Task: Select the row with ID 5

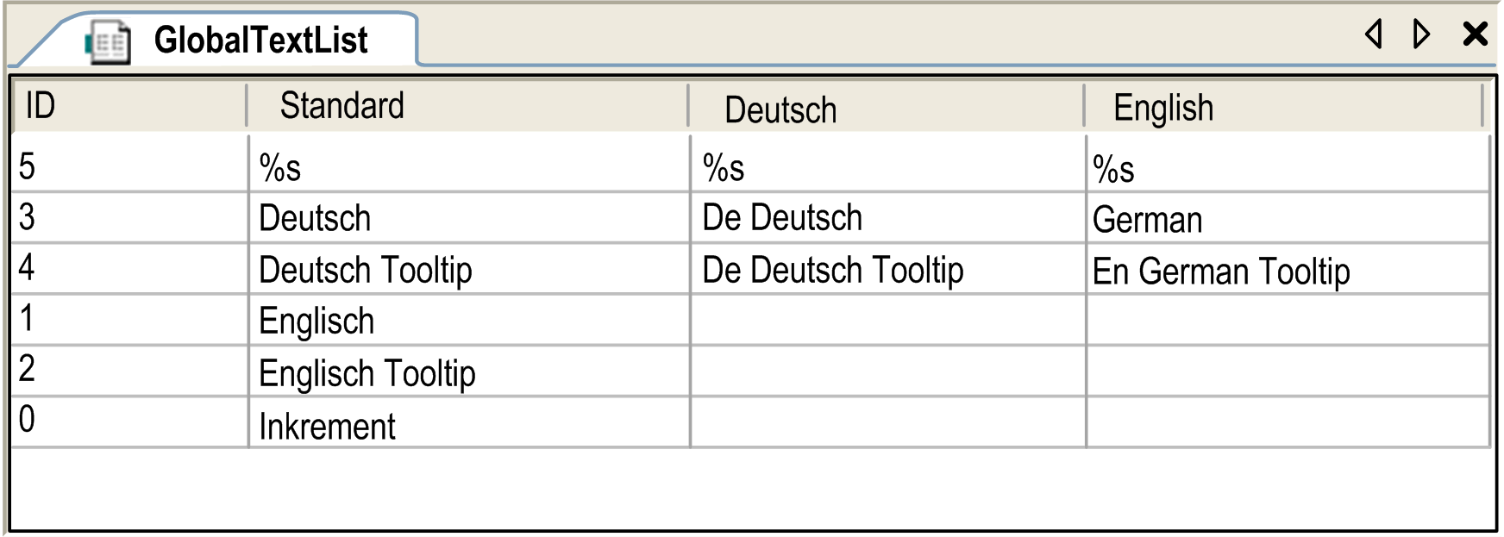Action: pyautogui.click(x=129, y=166)
